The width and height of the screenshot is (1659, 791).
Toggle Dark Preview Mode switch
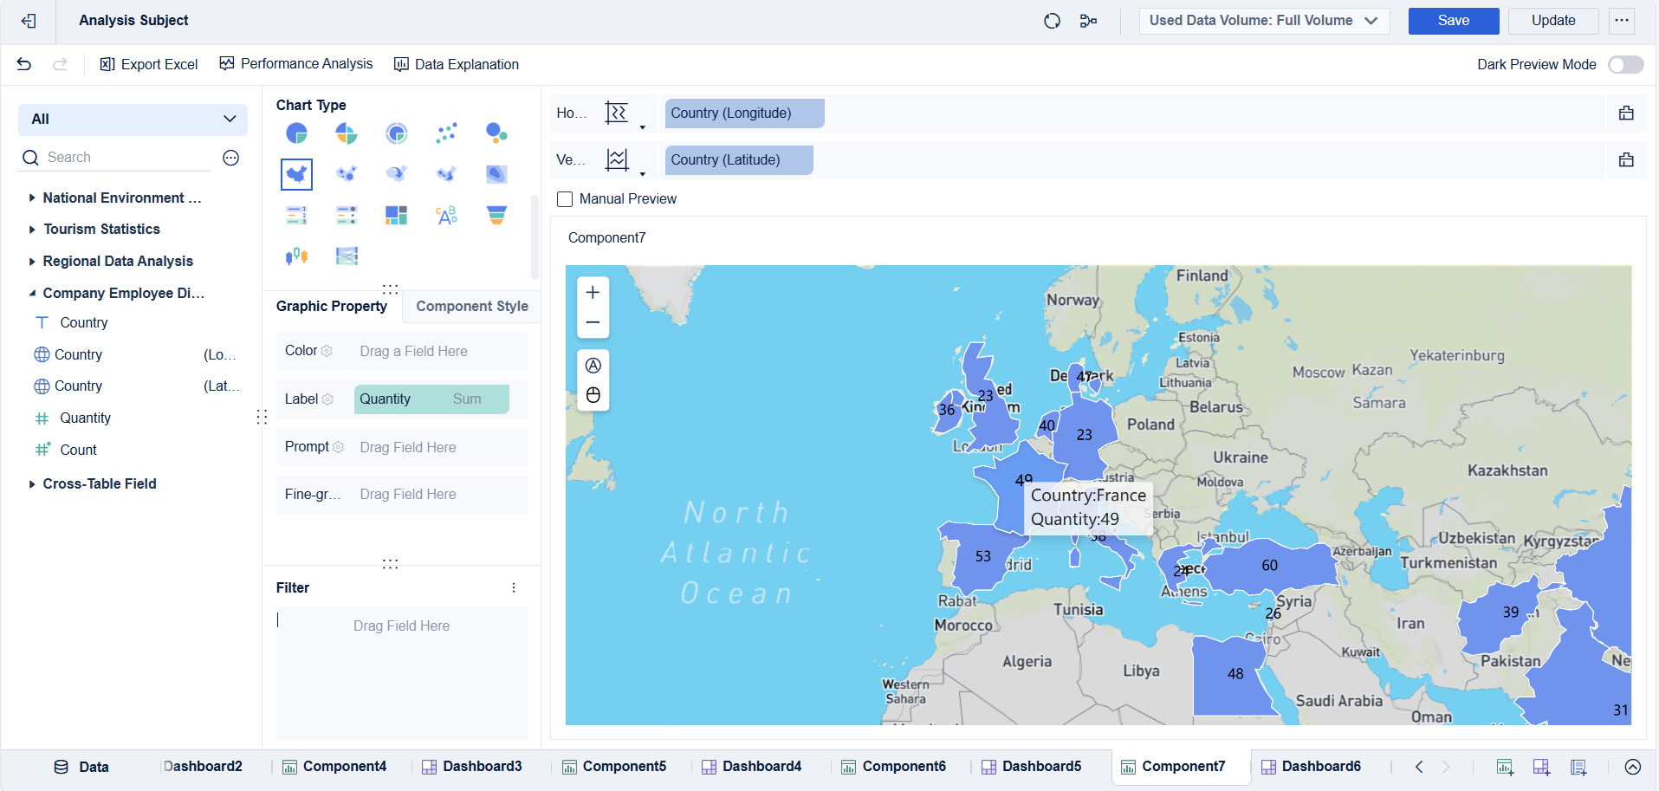(1625, 65)
